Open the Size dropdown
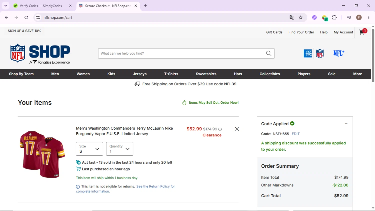The width and height of the screenshot is (375, 211). pos(89,149)
